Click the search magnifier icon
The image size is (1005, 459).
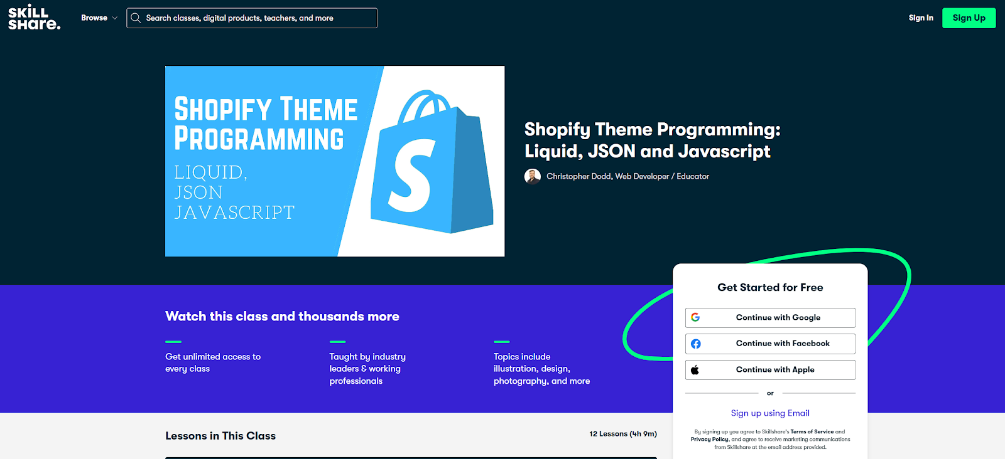[x=136, y=18]
